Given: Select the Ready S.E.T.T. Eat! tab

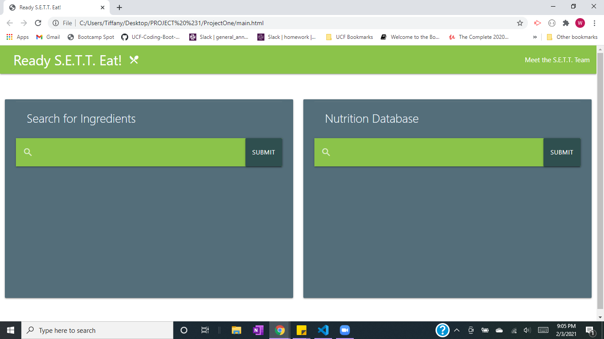Looking at the screenshot, I should [x=56, y=8].
